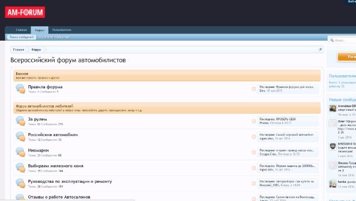Go to Главная in the breadcrumb
The width and height of the screenshot is (356, 201).
click(x=18, y=50)
